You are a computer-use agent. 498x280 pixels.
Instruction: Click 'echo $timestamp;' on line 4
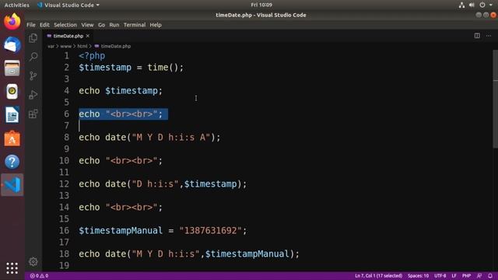click(x=121, y=91)
